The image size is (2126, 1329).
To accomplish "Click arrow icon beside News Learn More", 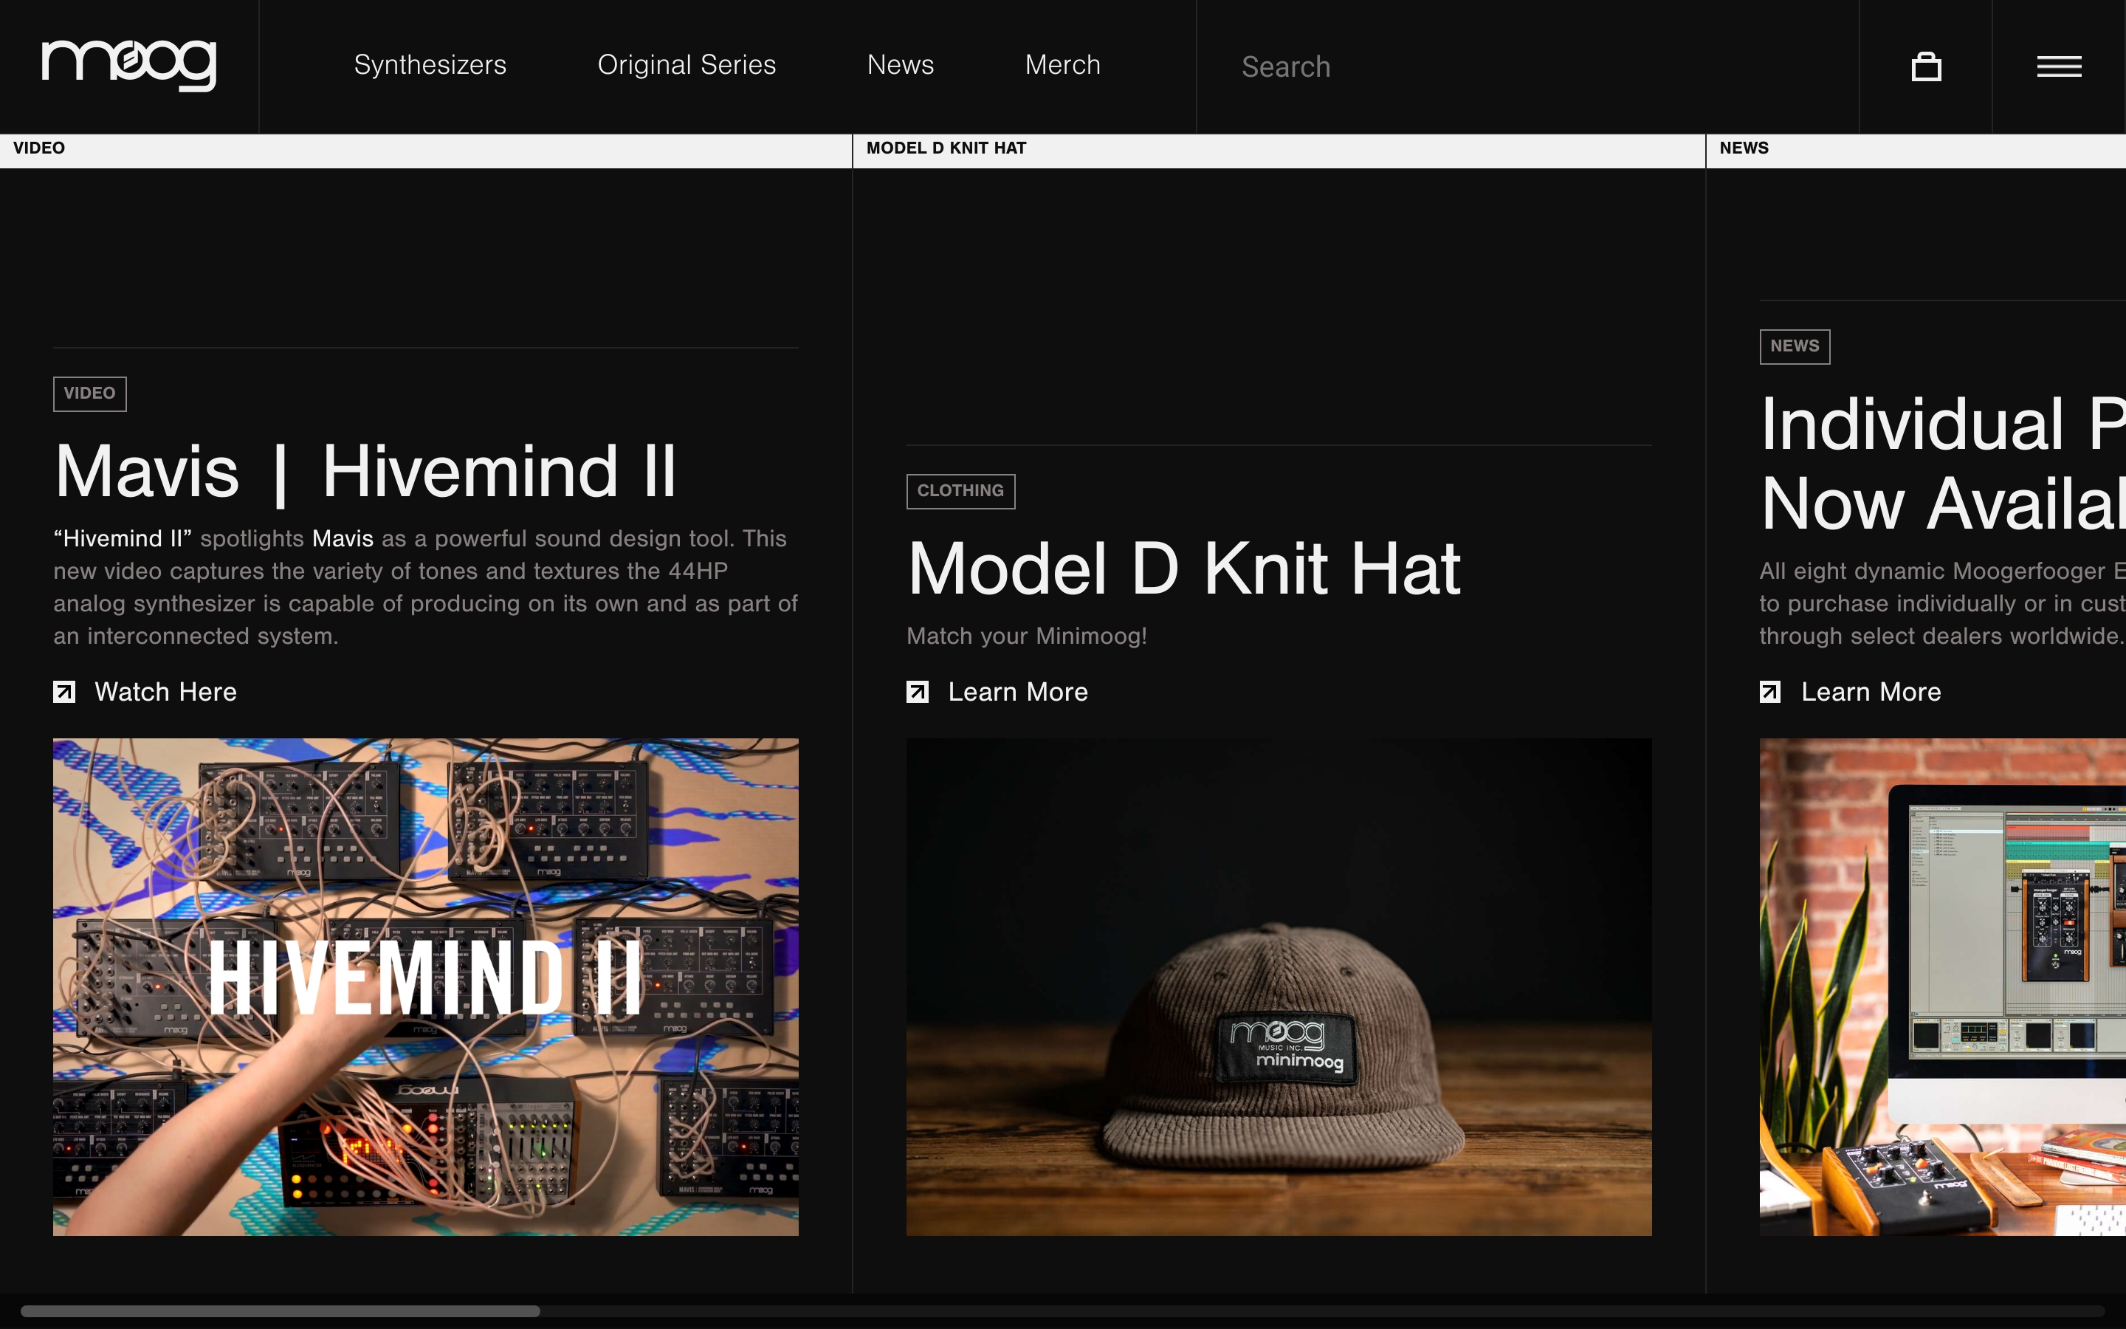I will [x=1770, y=693].
